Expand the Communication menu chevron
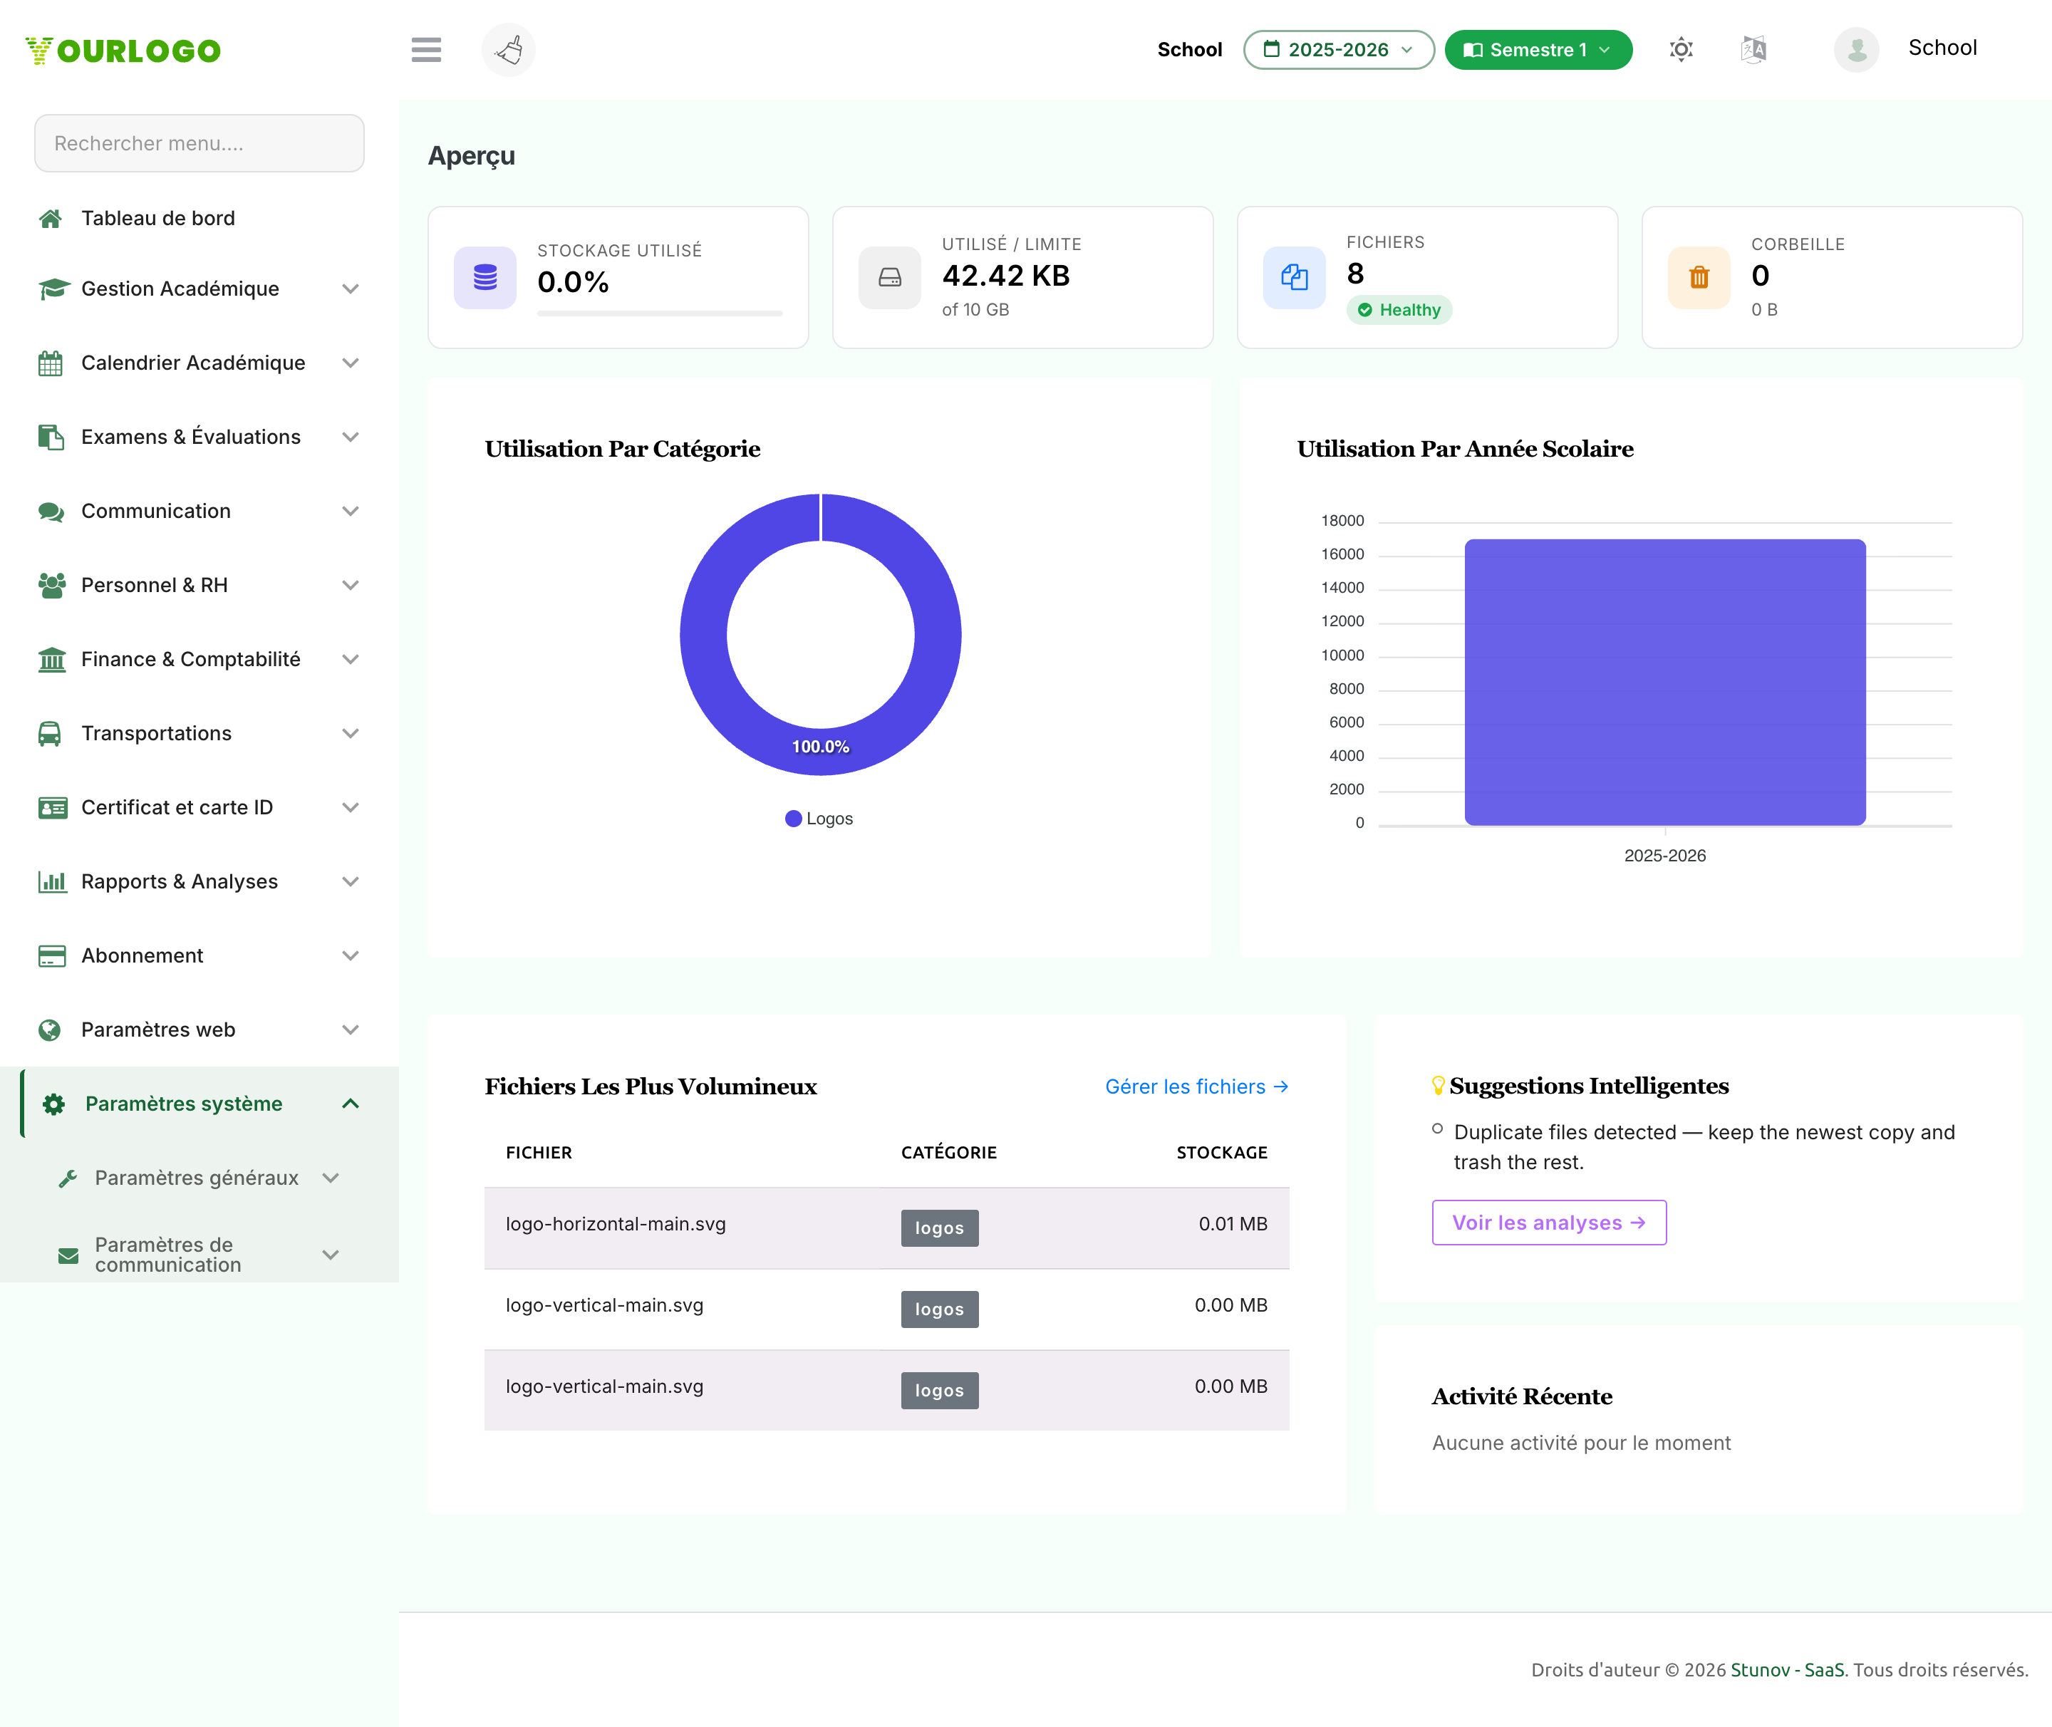Screen dimensions: 2052x1727 (351, 511)
